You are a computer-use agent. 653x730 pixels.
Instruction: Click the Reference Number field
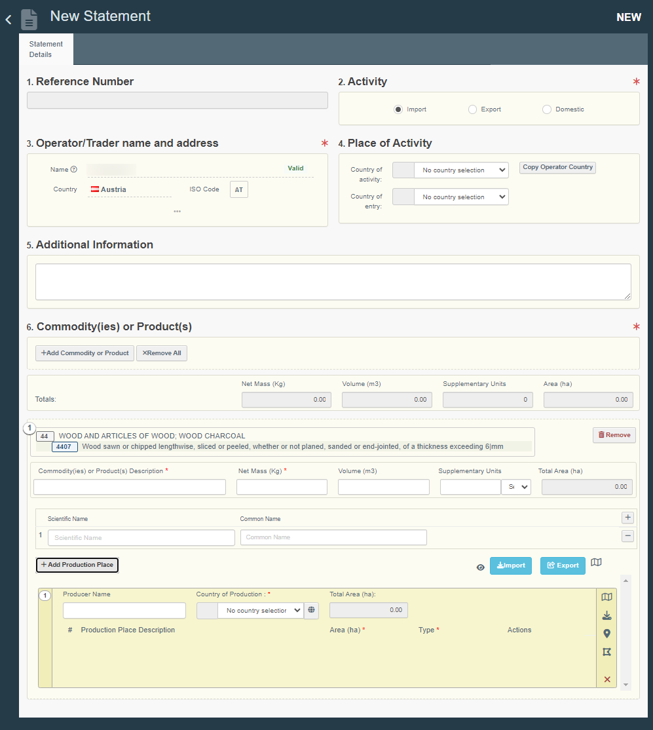pyautogui.click(x=177, y=100)
